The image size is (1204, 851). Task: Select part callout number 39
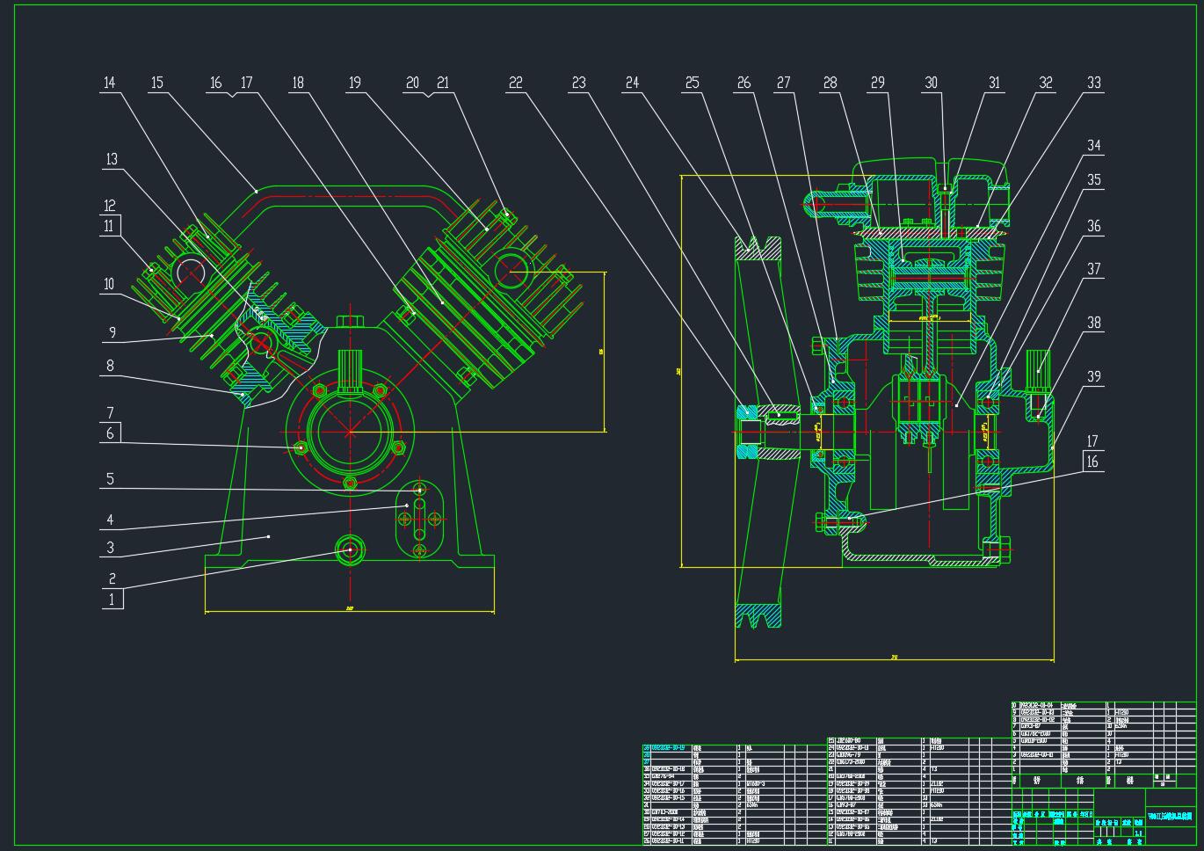coord(1093,377)
